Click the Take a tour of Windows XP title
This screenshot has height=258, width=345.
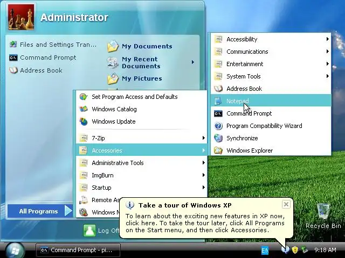coord(185,205)
